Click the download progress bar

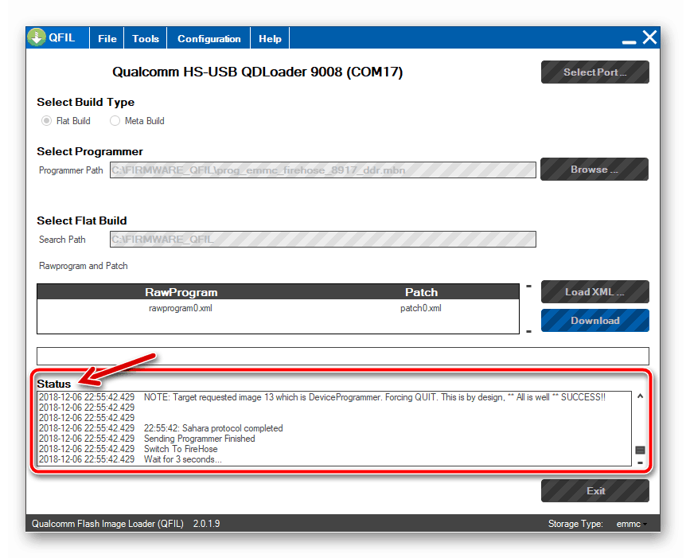click(x=342, y=357)
